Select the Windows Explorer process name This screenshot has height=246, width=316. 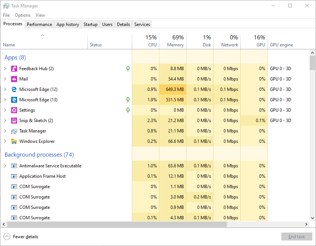tap(37, 141)
